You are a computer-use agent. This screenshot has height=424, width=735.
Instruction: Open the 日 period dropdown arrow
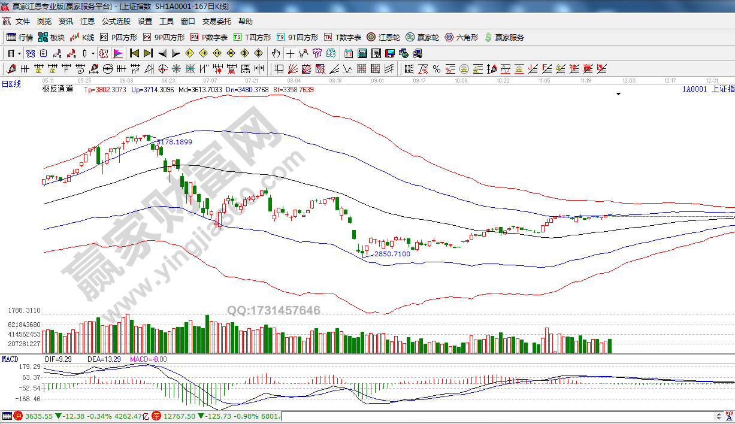19,53
